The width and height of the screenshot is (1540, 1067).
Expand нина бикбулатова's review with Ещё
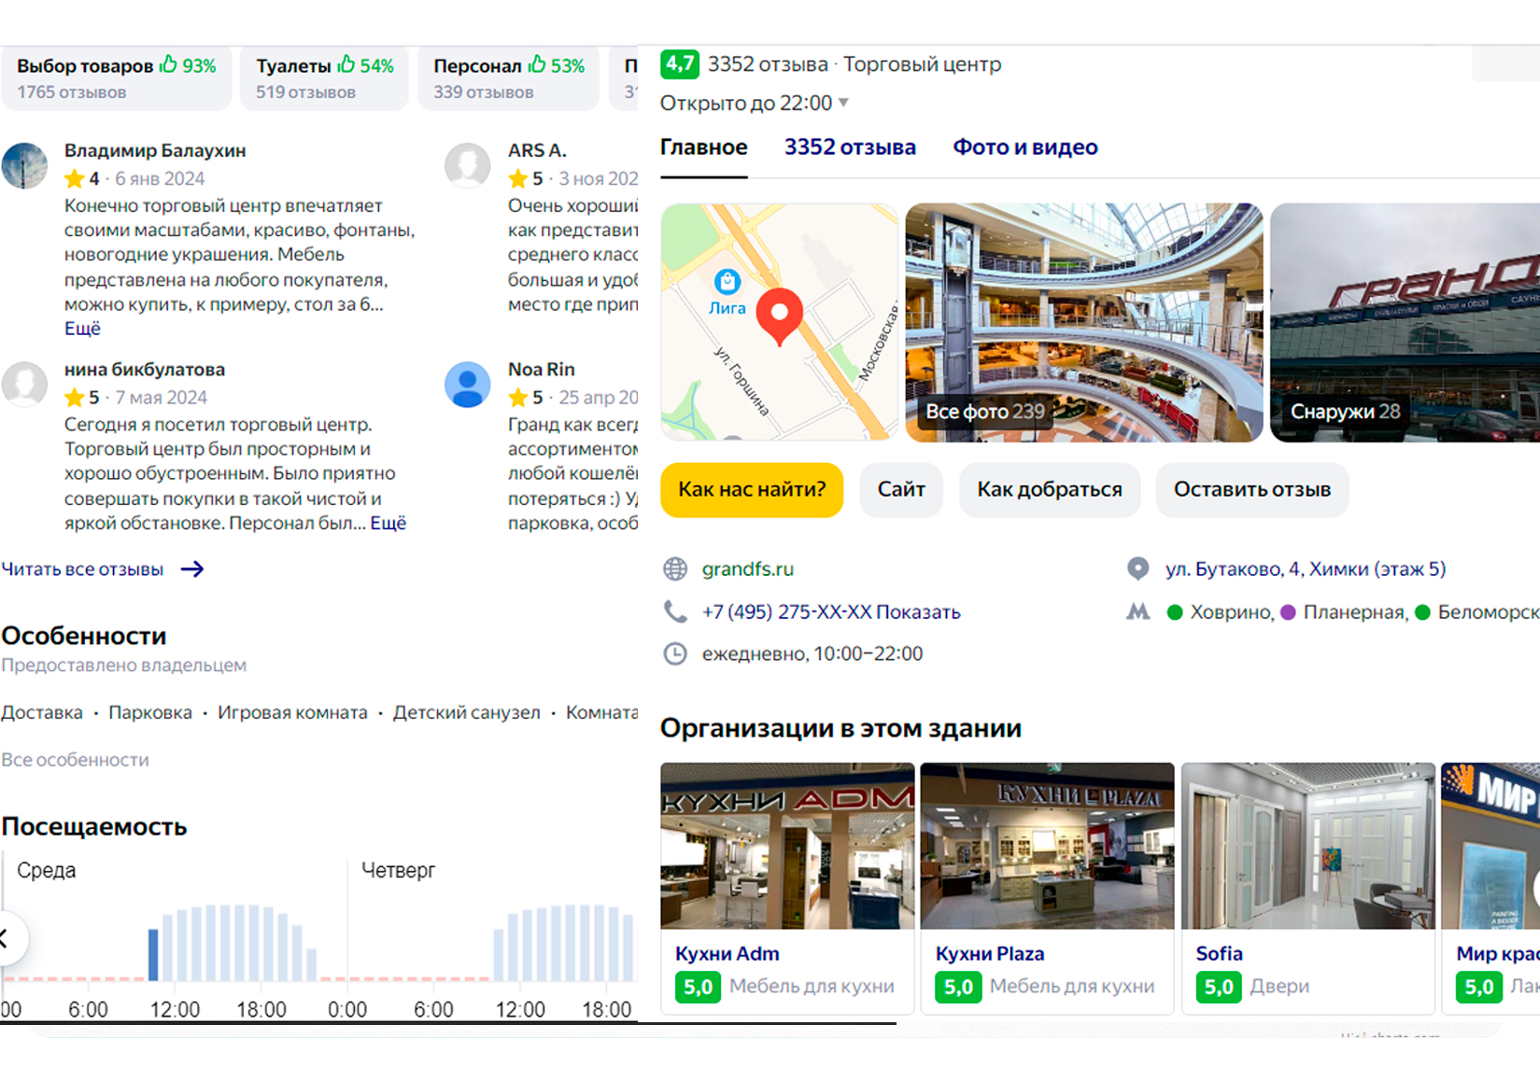[x=389, y=523]
